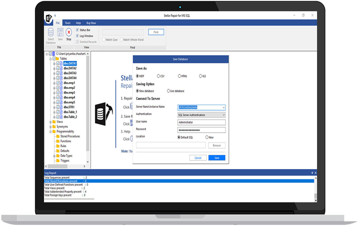
Task: Choose the Live database saving option
Action: tap(168, 91)
